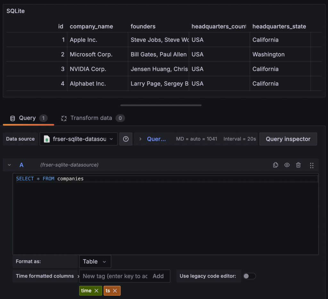
Task: Sort by company_name column header
Action: coord(91,26)
